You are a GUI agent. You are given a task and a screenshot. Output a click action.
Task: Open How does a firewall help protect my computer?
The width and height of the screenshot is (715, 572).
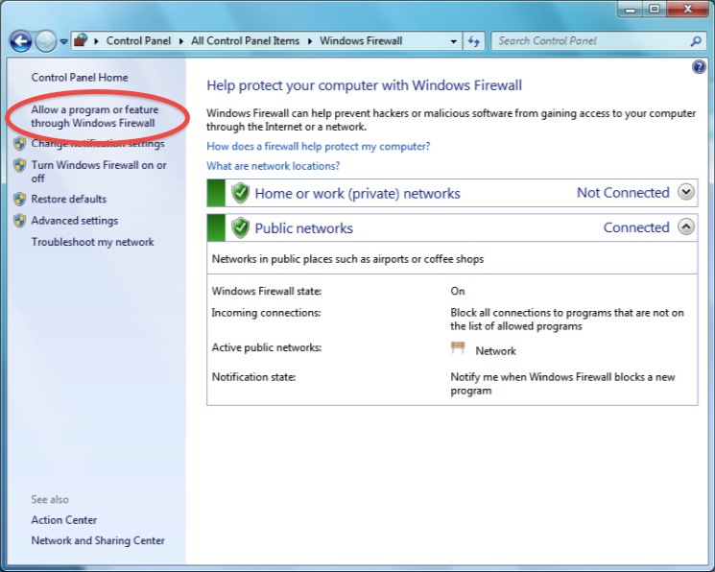319,147
